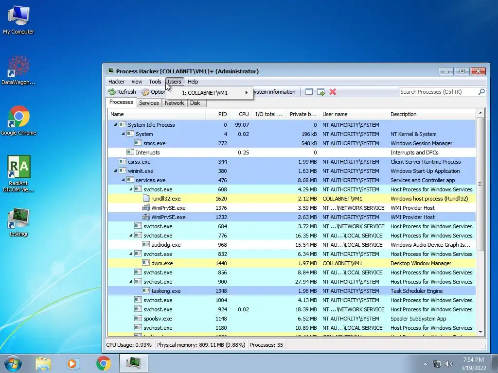498x373 pixels.
Task: Click the taskeng.exe process icon
Action: pos(146,290)
